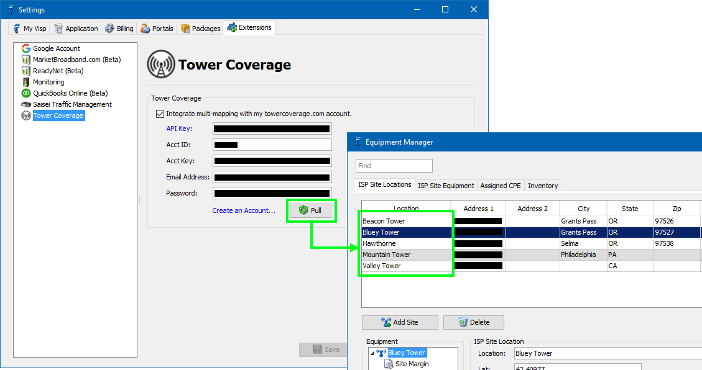
Task: Click the API Key input field
Action: [272, 129]
